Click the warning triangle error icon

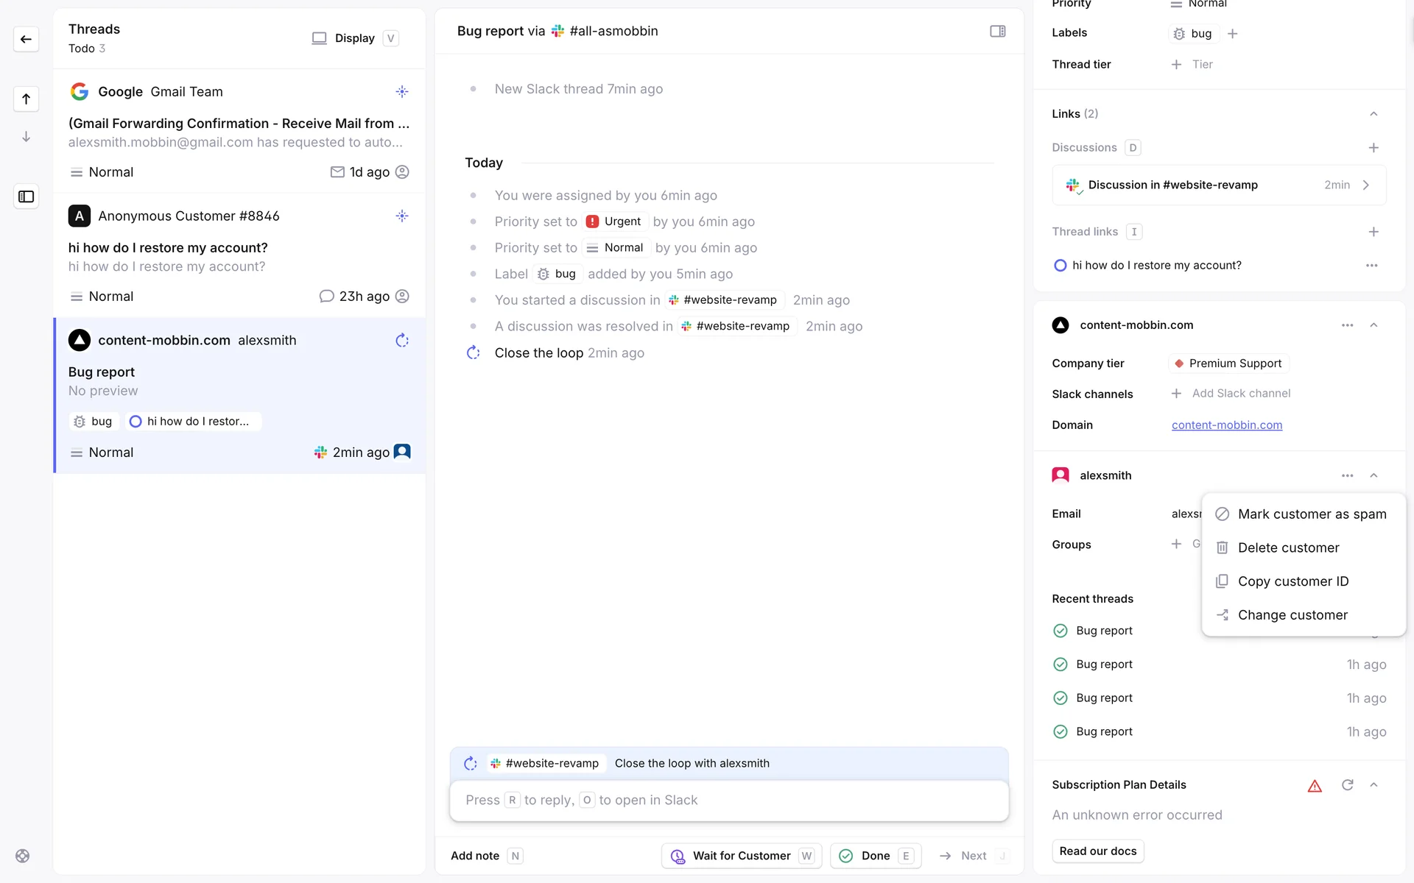tap(1315, 786)
